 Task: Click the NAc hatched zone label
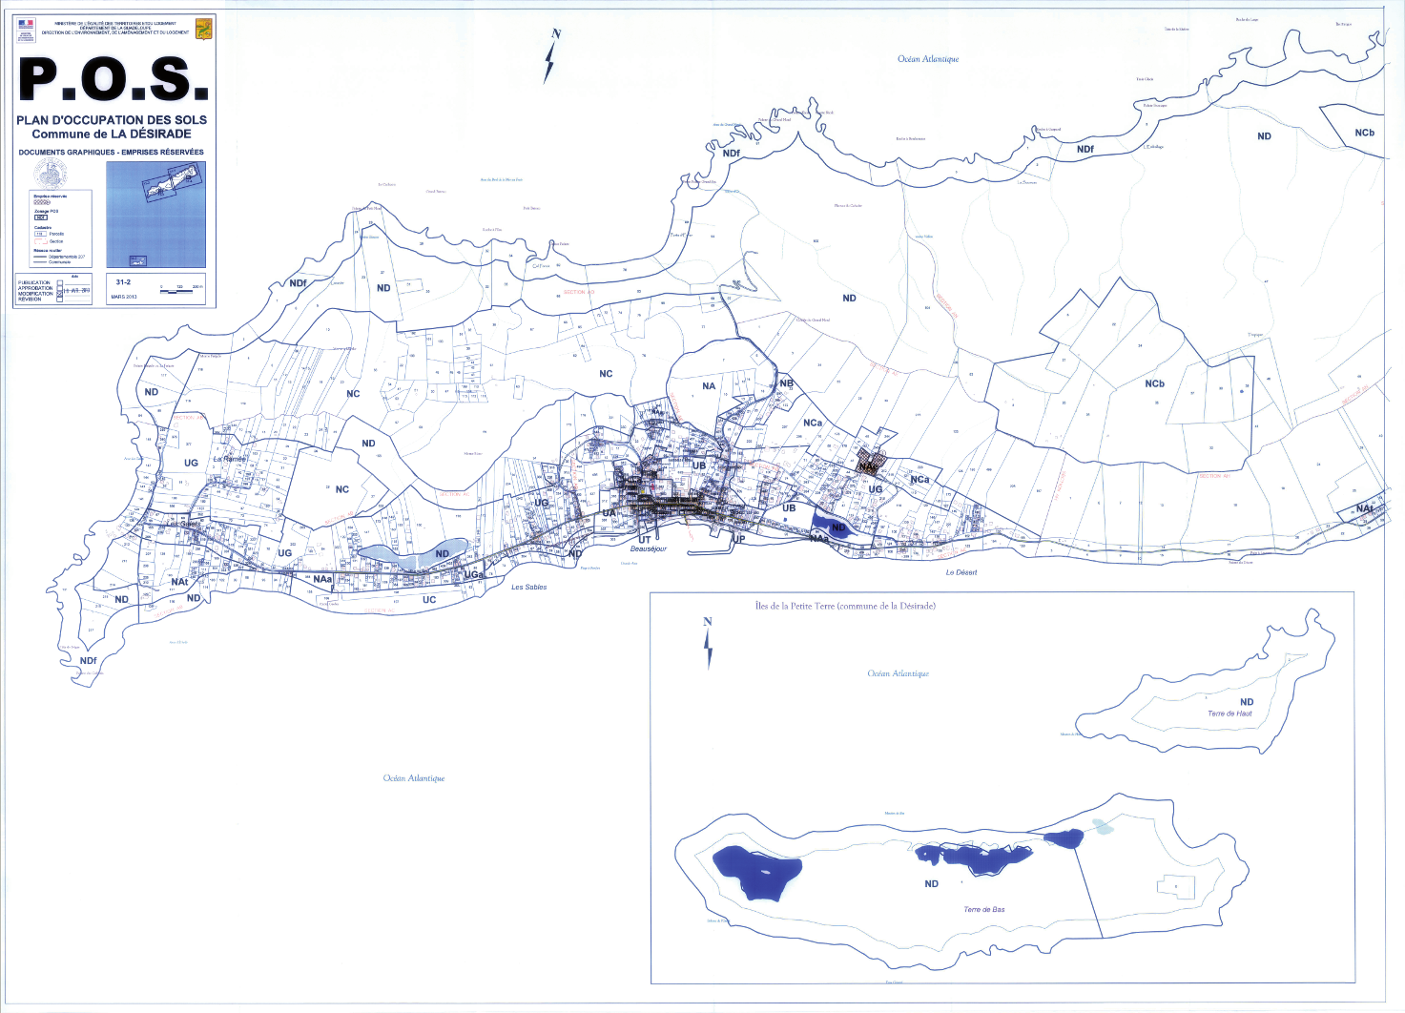[868, 466]
